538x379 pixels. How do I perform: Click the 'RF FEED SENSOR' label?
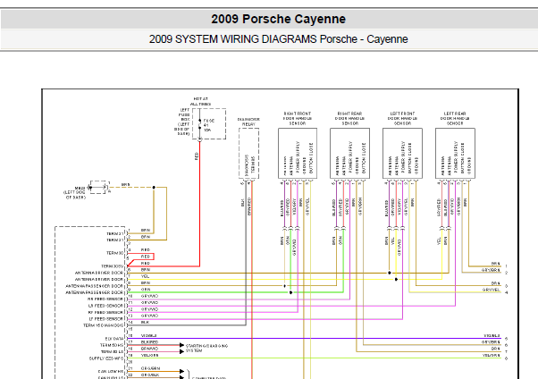pos(105,312)
